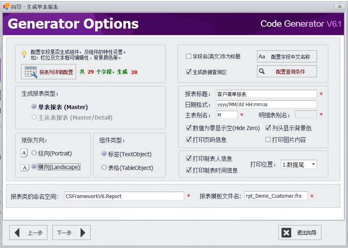This screenshot has width=348, height=248.
Task: Enable the 打印图片内容 checkbox
Action: [268, 140]
